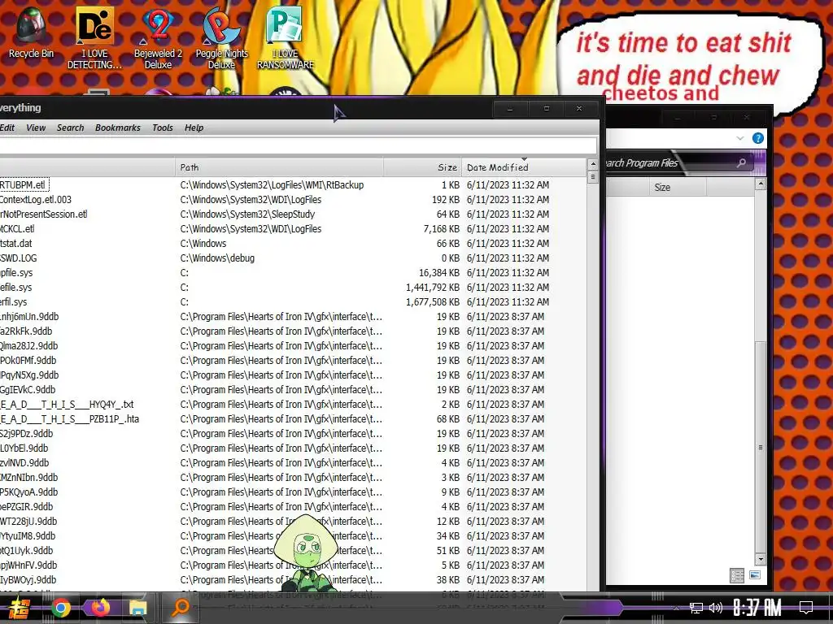833x624 pixels.
Task: Select the 1,677,508 KB erfil.sys row
Action: [293, 301]
